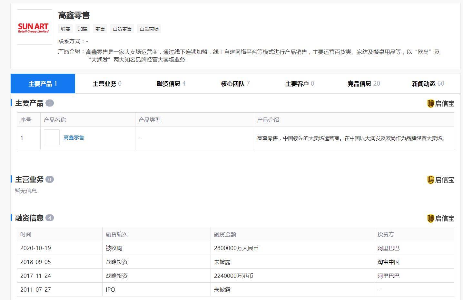
Task: Open the 融资信息 tab
Action: pyautogui.click(x=171, y=84)
